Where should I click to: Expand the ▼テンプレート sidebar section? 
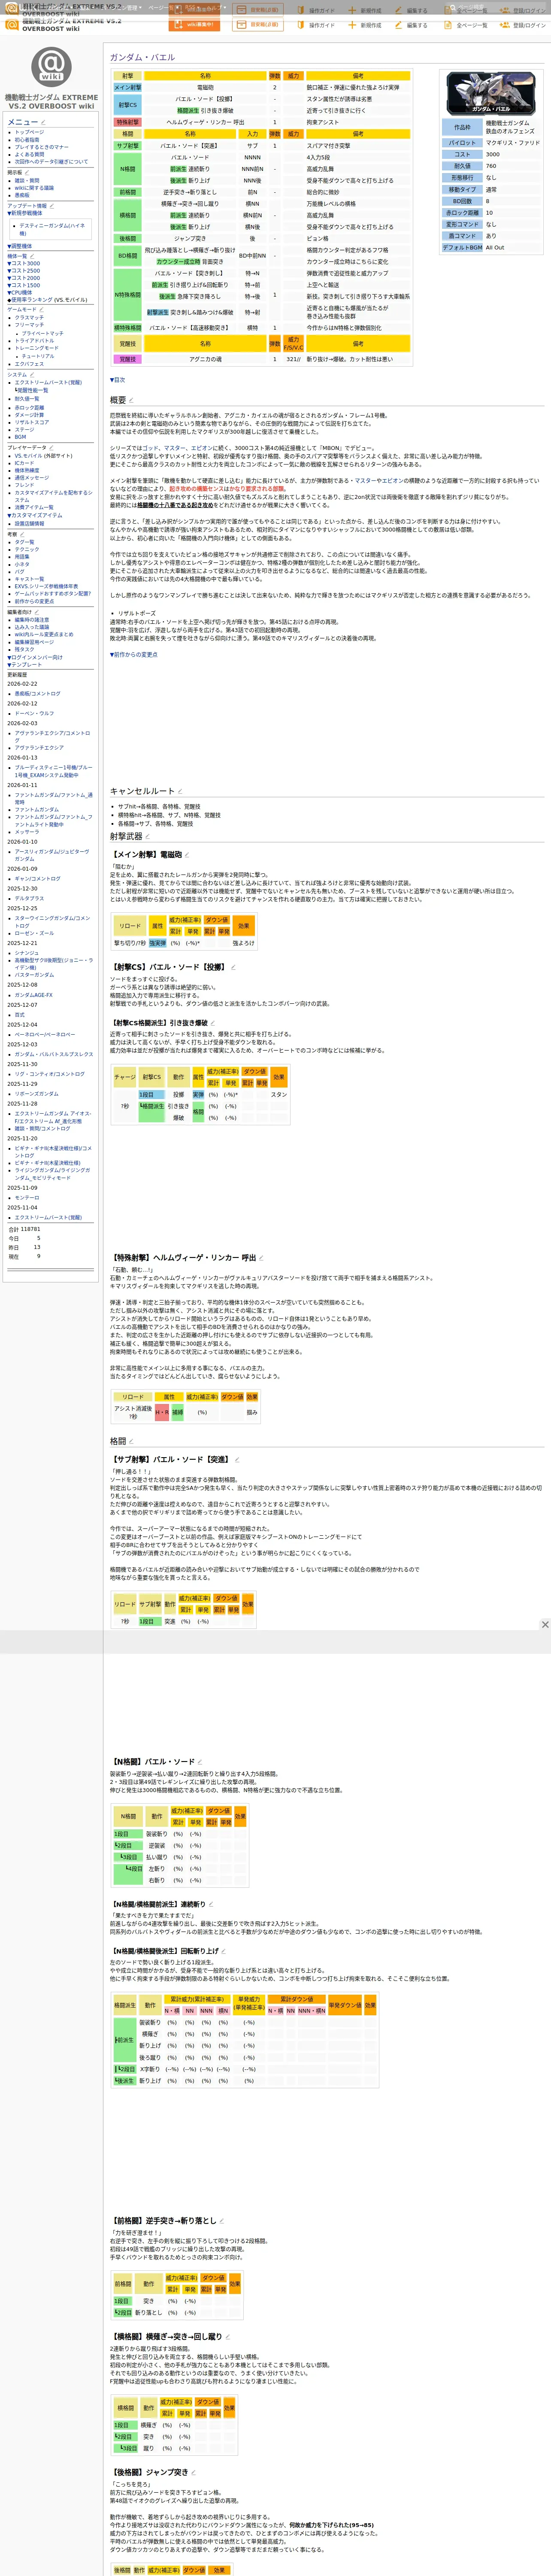25,665
